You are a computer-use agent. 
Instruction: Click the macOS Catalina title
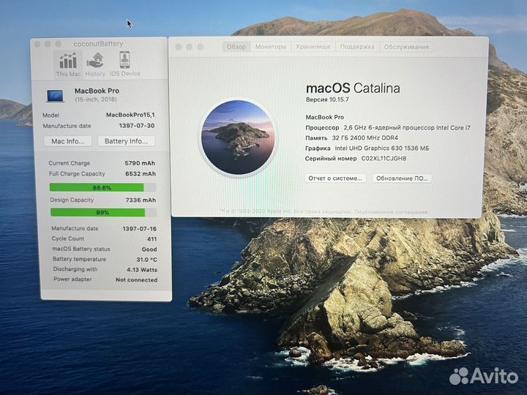[353, 89]
